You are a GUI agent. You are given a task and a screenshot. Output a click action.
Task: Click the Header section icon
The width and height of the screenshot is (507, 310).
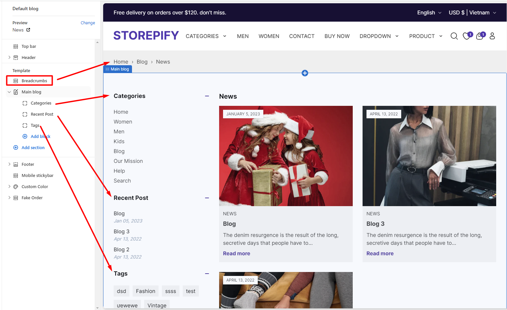pos(16,58)
